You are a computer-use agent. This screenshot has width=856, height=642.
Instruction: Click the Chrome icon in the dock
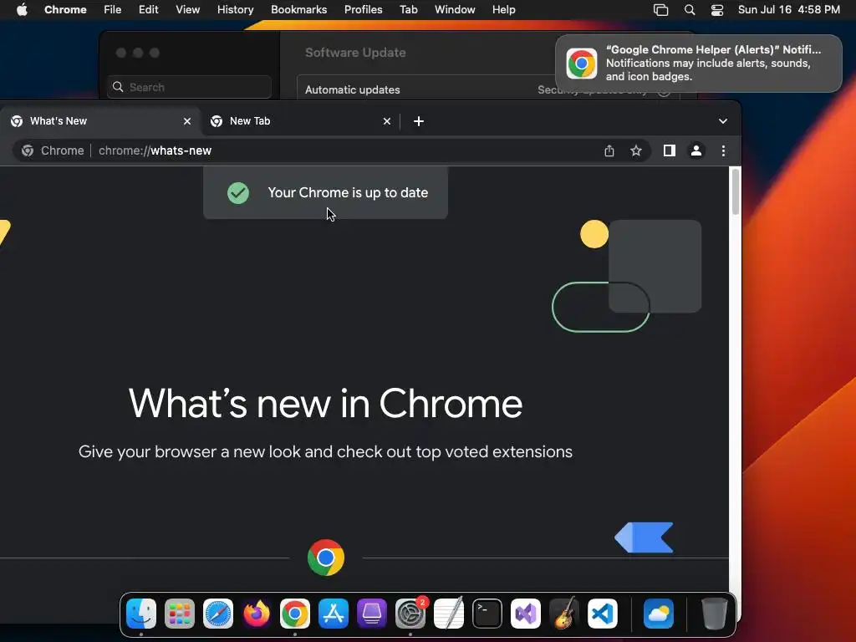click(295, 614)
